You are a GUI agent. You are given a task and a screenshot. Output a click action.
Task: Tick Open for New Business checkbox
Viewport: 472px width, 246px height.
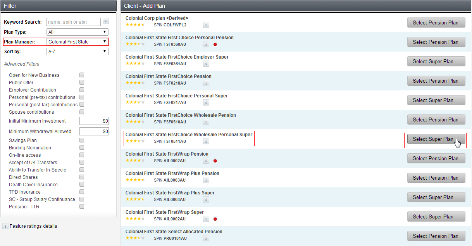pyautogui.click(x=82, y=75)
